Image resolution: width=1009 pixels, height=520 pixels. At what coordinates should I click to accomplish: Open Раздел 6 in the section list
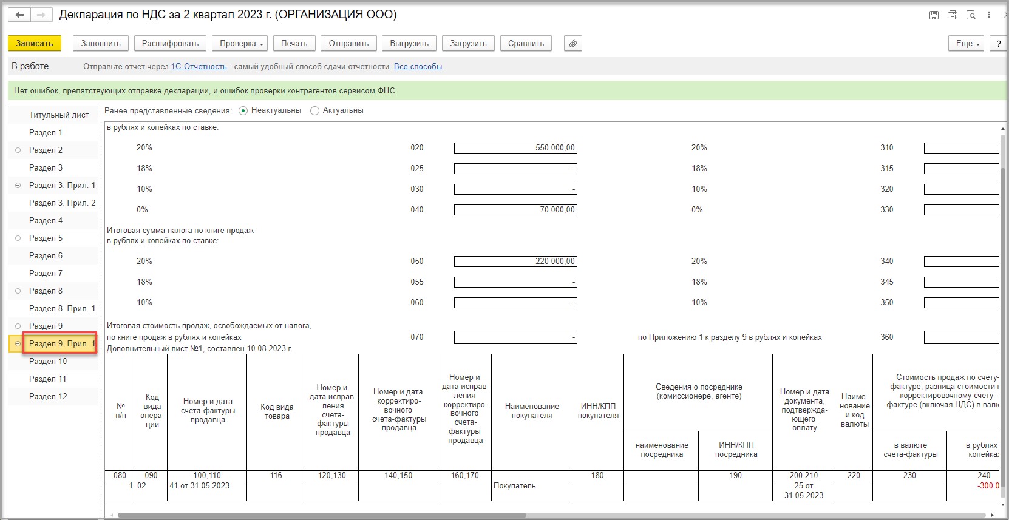coord(46,255)
